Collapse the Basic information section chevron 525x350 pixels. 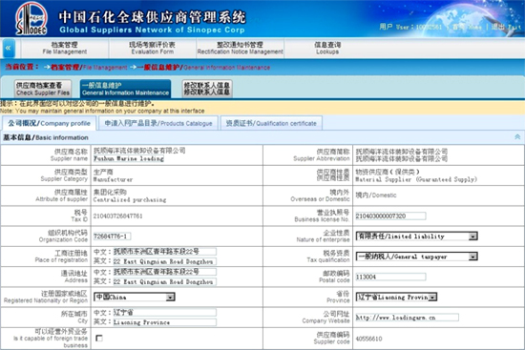point(517,137)
